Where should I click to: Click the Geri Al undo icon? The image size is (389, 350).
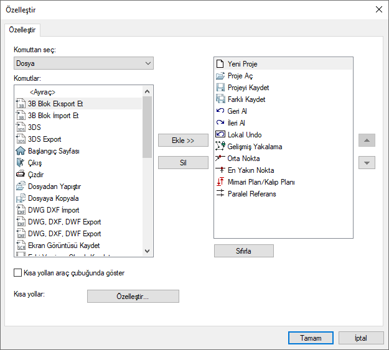220,111
